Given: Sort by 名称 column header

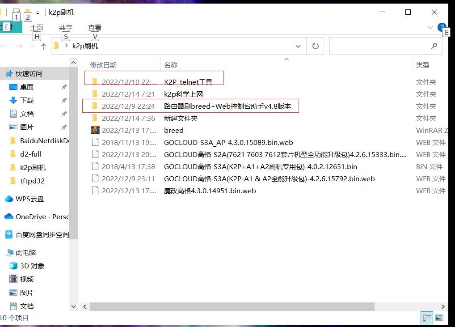Looking at the screenshot, I should click(x=171, y=65).
